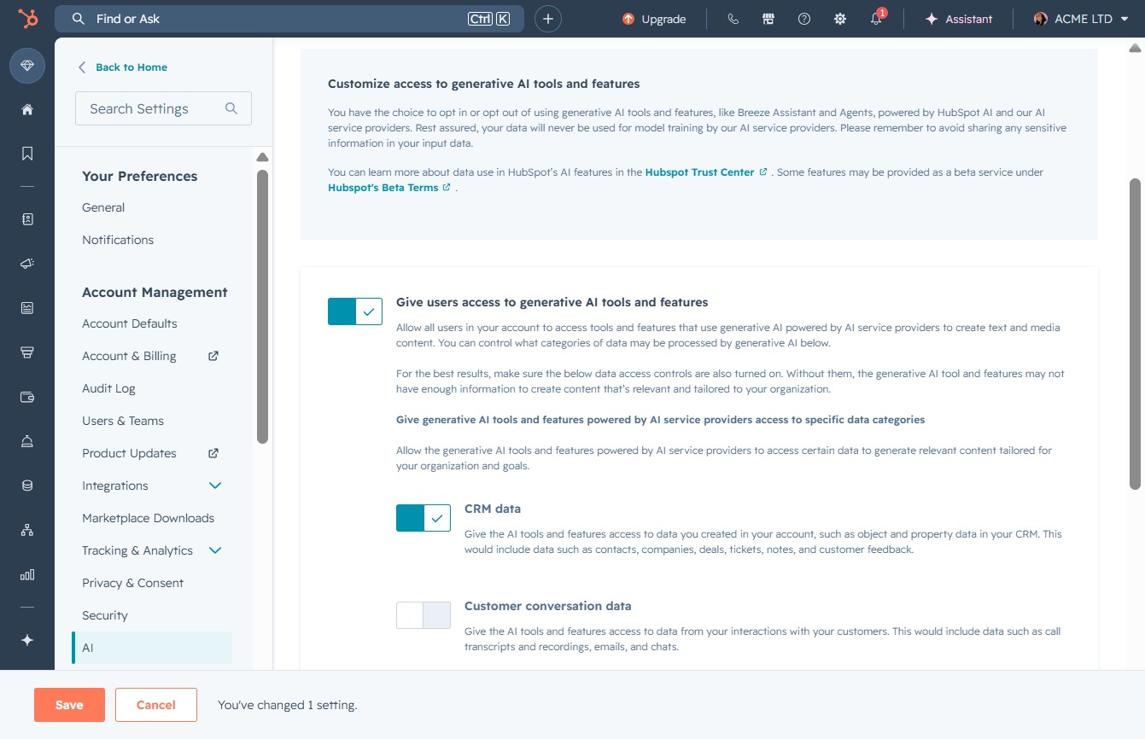Click the Search Settings field
Screen dimensions: 1145x739
[163, 108]
